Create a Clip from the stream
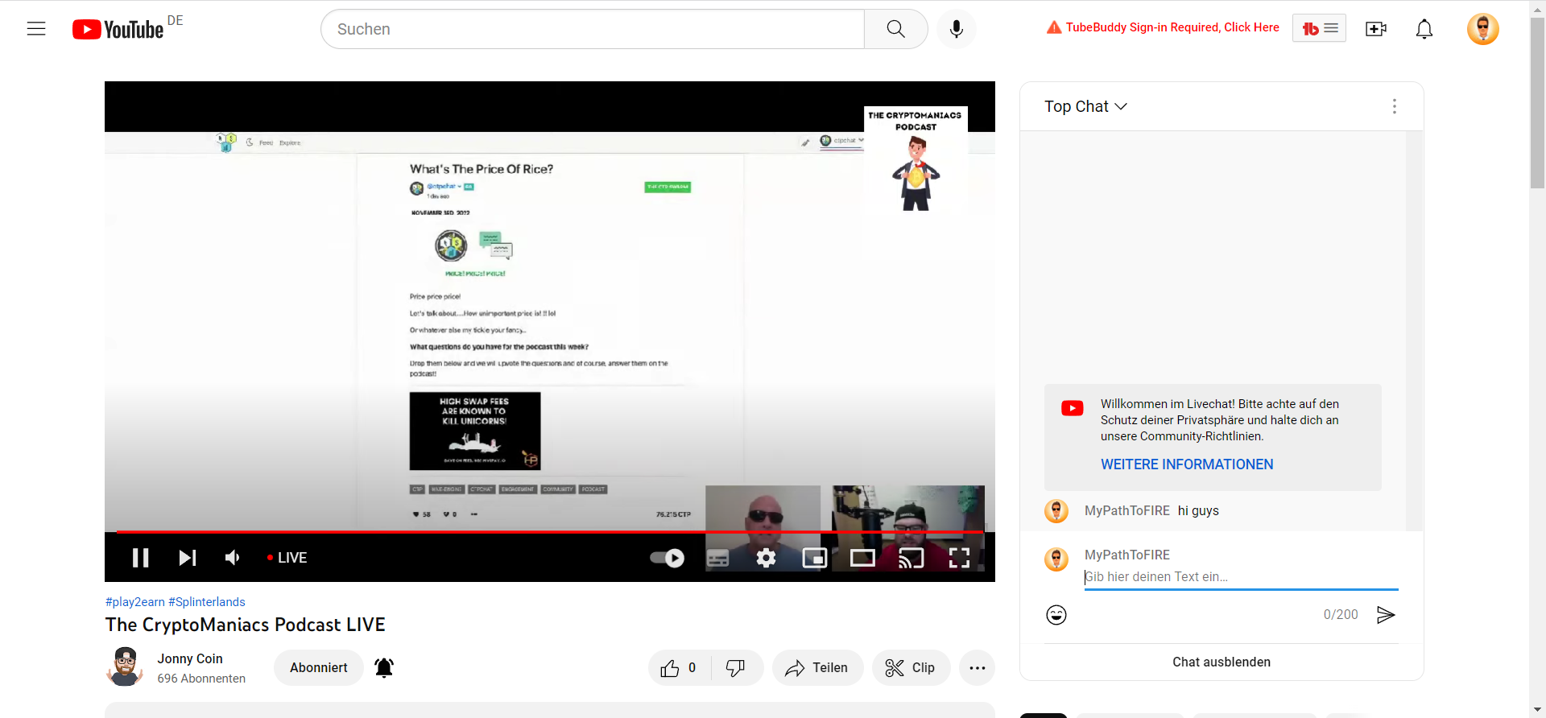Screen dimensions: 1546x718 tap(911, 668)
